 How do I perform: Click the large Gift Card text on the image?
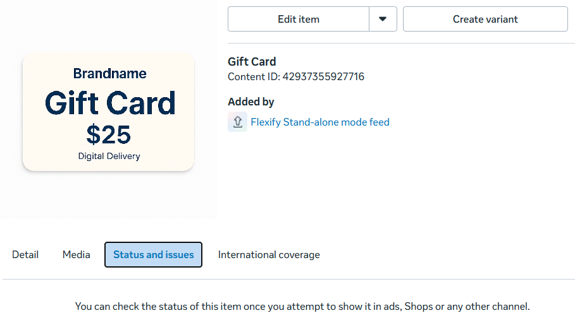(110, 103)
